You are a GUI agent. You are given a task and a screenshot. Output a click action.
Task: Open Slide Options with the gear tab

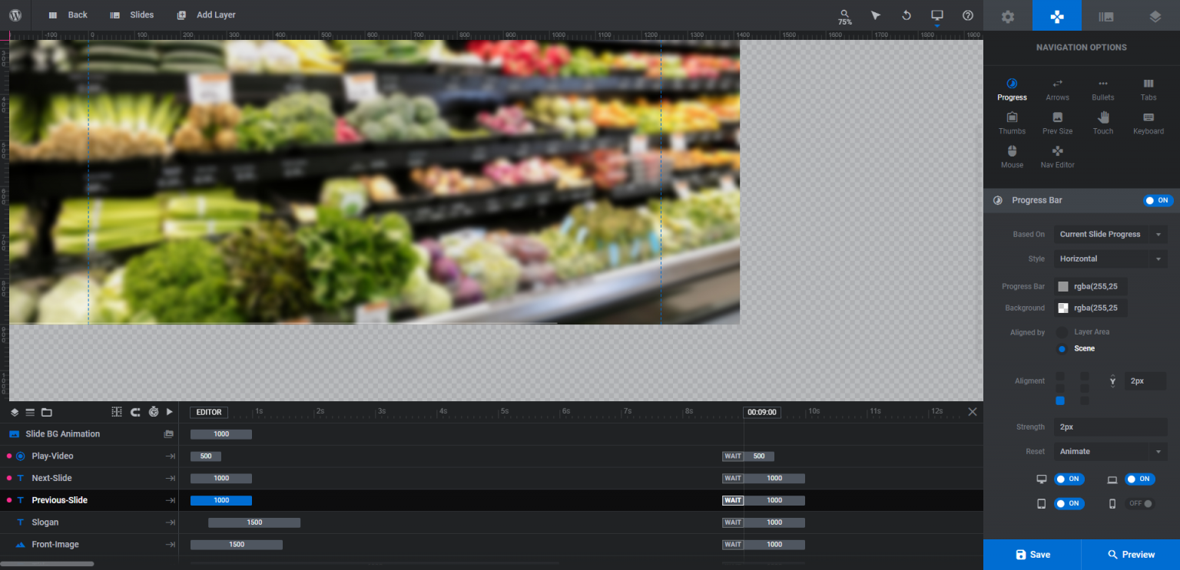tap(1007, 15)
